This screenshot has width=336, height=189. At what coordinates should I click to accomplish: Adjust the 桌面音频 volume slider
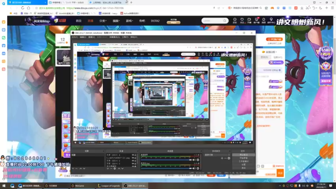pyautogui.click(x=166, y=160)
